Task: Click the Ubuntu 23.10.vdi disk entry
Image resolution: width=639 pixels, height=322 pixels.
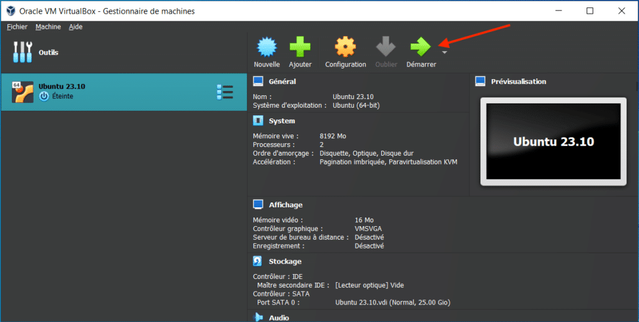Action: pyautogui.click(x=393, y=303)
